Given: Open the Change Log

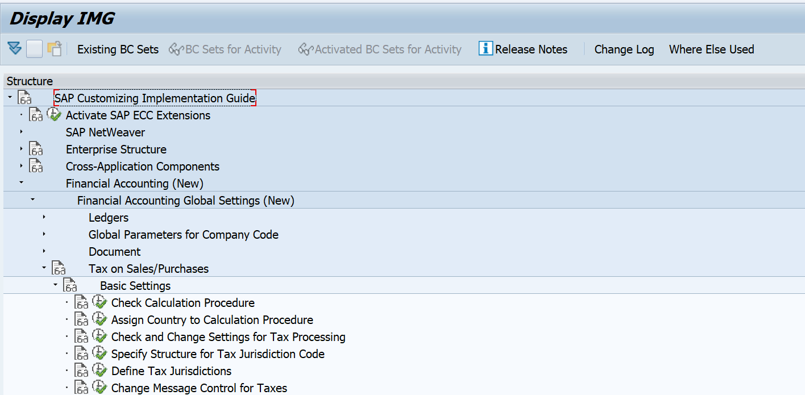Looking at the screenshot, I should [x=624, y=49].
